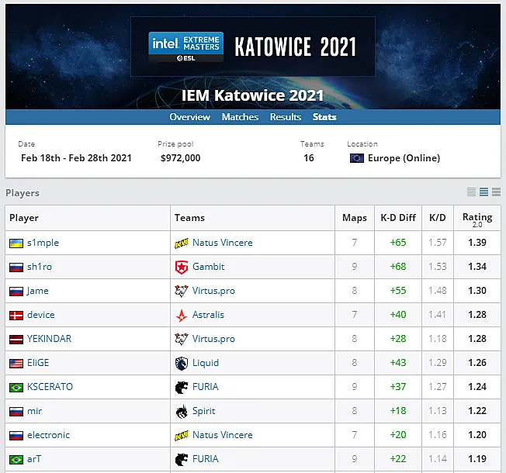View mir's player stats
This screenshot has height=473, width=506.
(x=34, y=411)
